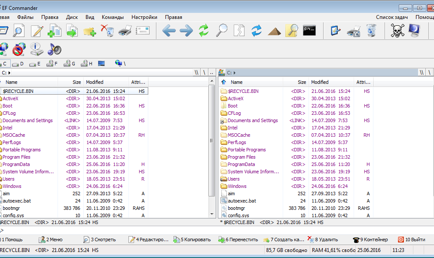Sort right panel by Size column
The width and height of the screenshot is (434, 258).
pos(296,82)
